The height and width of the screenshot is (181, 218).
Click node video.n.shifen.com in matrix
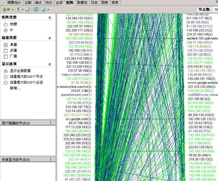click(x=76, y=75)
